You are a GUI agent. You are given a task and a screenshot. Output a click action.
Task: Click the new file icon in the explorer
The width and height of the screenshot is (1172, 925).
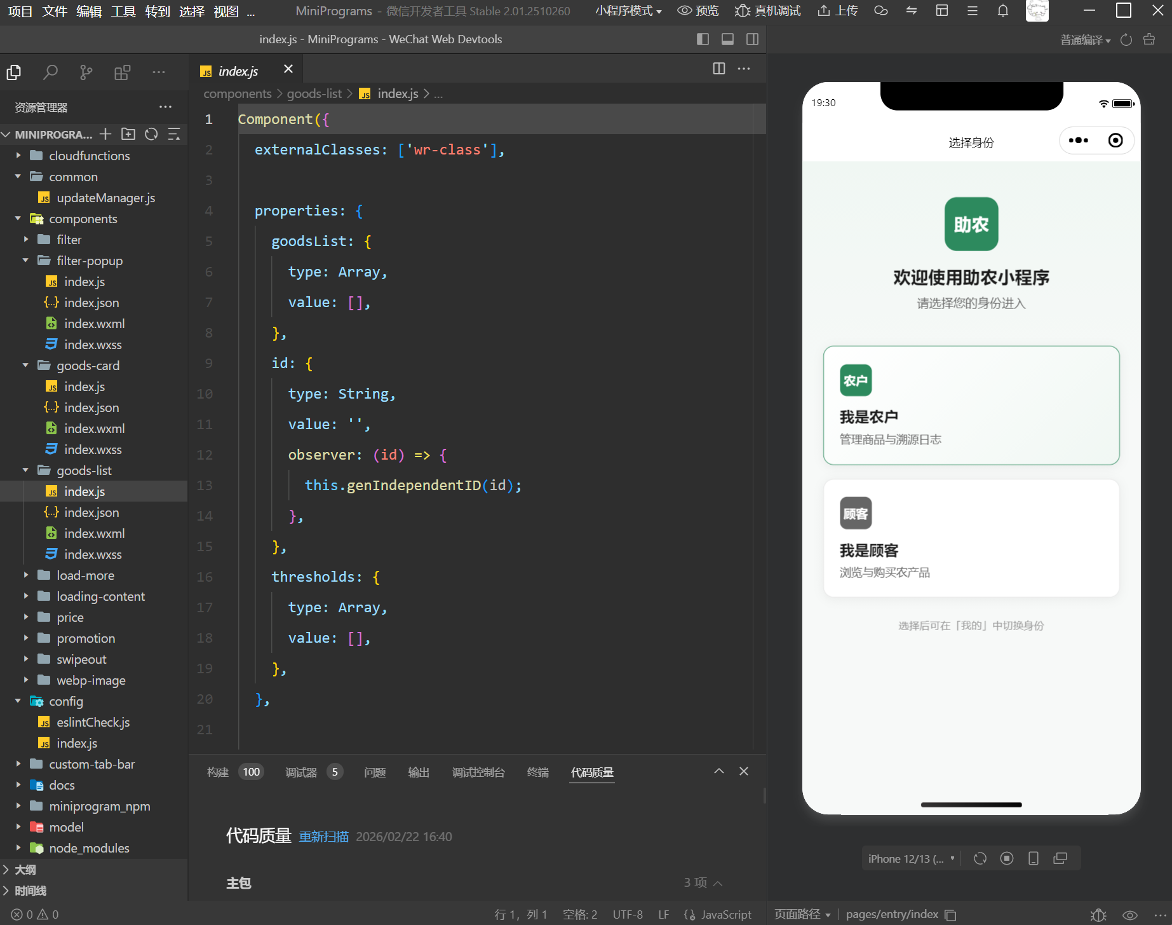coord(105,134)
